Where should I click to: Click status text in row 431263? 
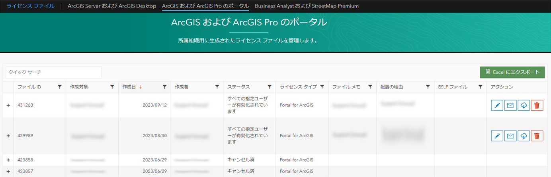tap(248, 105)
